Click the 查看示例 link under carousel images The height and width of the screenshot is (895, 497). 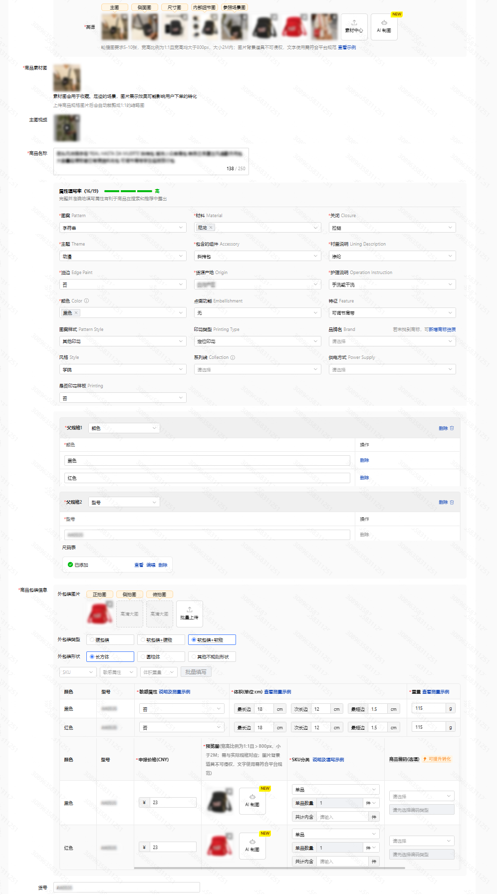coord(347,47)
